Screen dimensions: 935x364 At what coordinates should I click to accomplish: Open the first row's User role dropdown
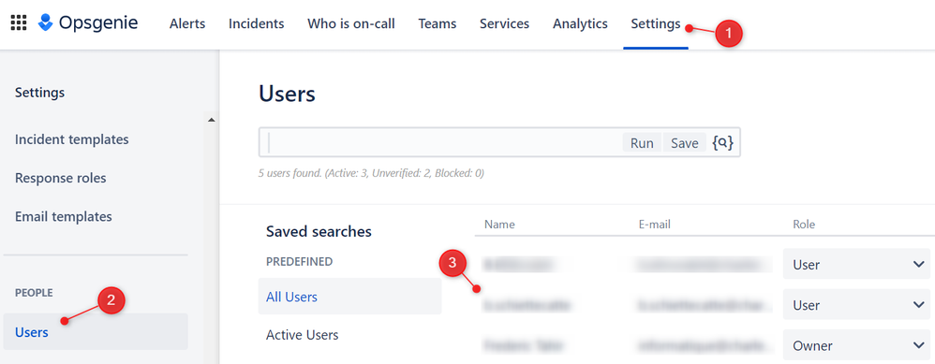[x=856, y=264]
